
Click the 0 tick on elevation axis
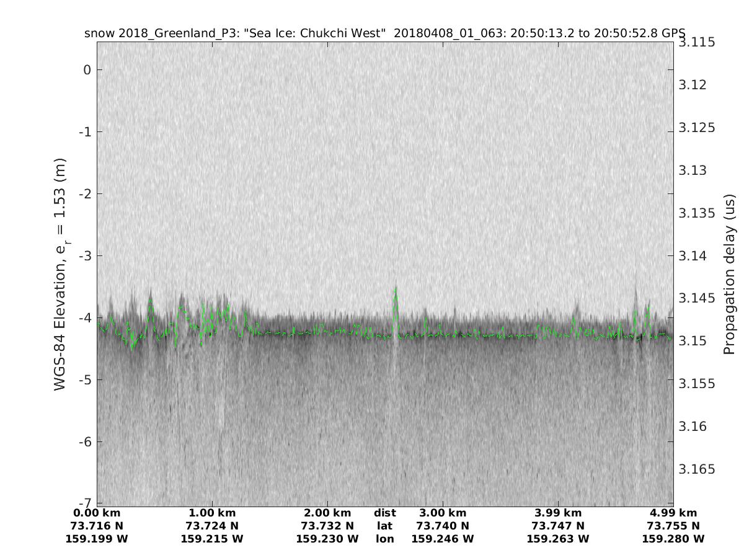87,70
